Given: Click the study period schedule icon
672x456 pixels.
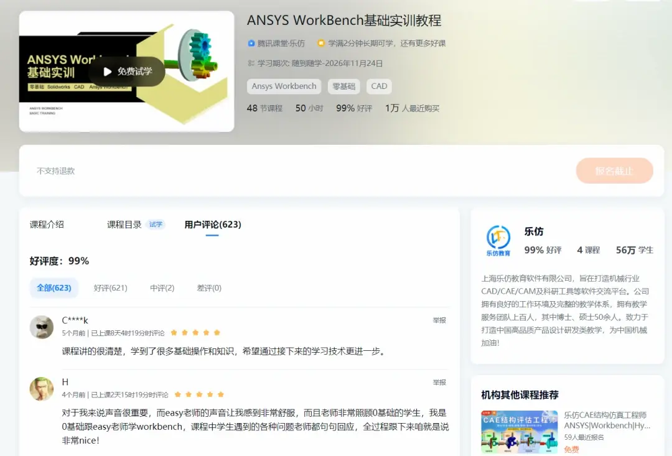Looking at the screenshot, I should pyautogui.click(x=251, y=63).
